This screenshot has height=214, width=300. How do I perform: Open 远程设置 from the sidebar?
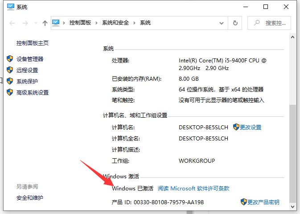coord(27,70)
